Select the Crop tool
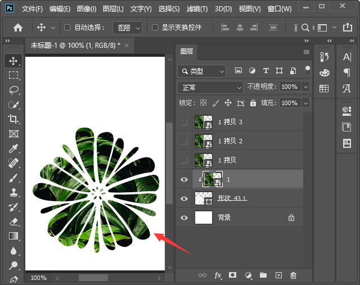Image resolution: width=360 pixels, height=285 pixels. (x=13, y=119)
